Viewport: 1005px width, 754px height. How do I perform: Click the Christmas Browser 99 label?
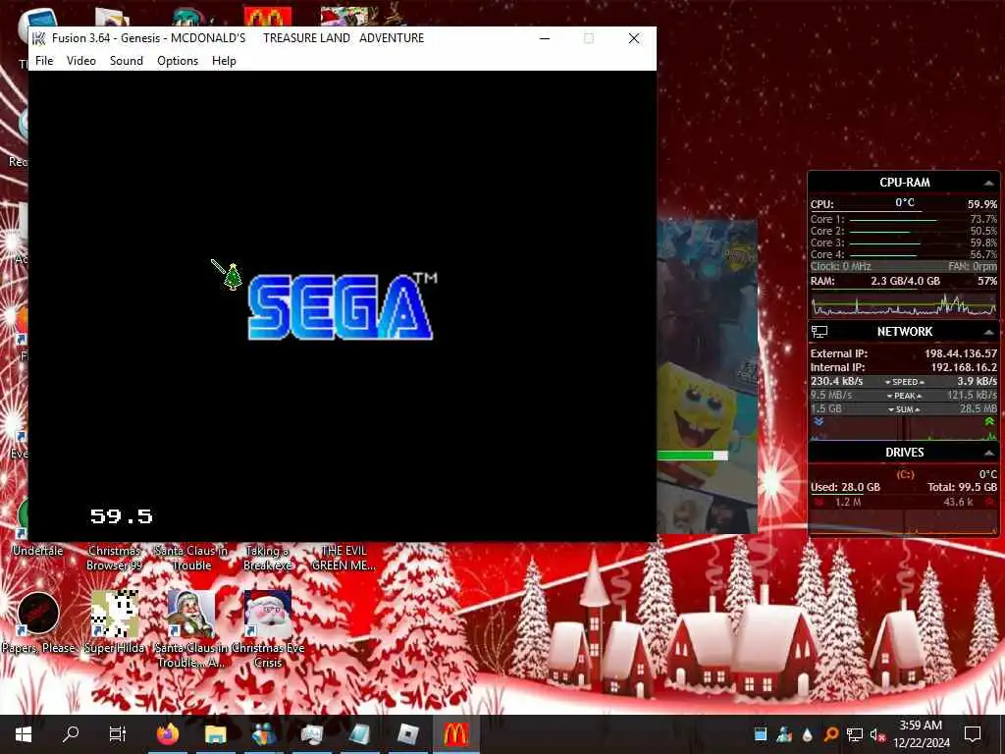coord(114,558)
